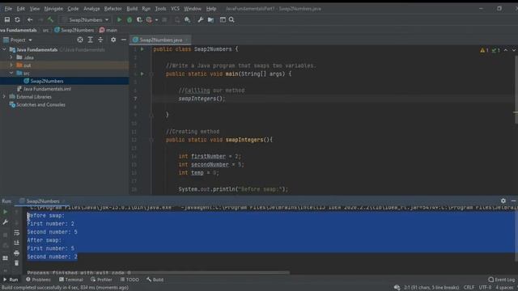Open Run panel settings gear icon
518x291 pixels.
(x=503, y=200)
